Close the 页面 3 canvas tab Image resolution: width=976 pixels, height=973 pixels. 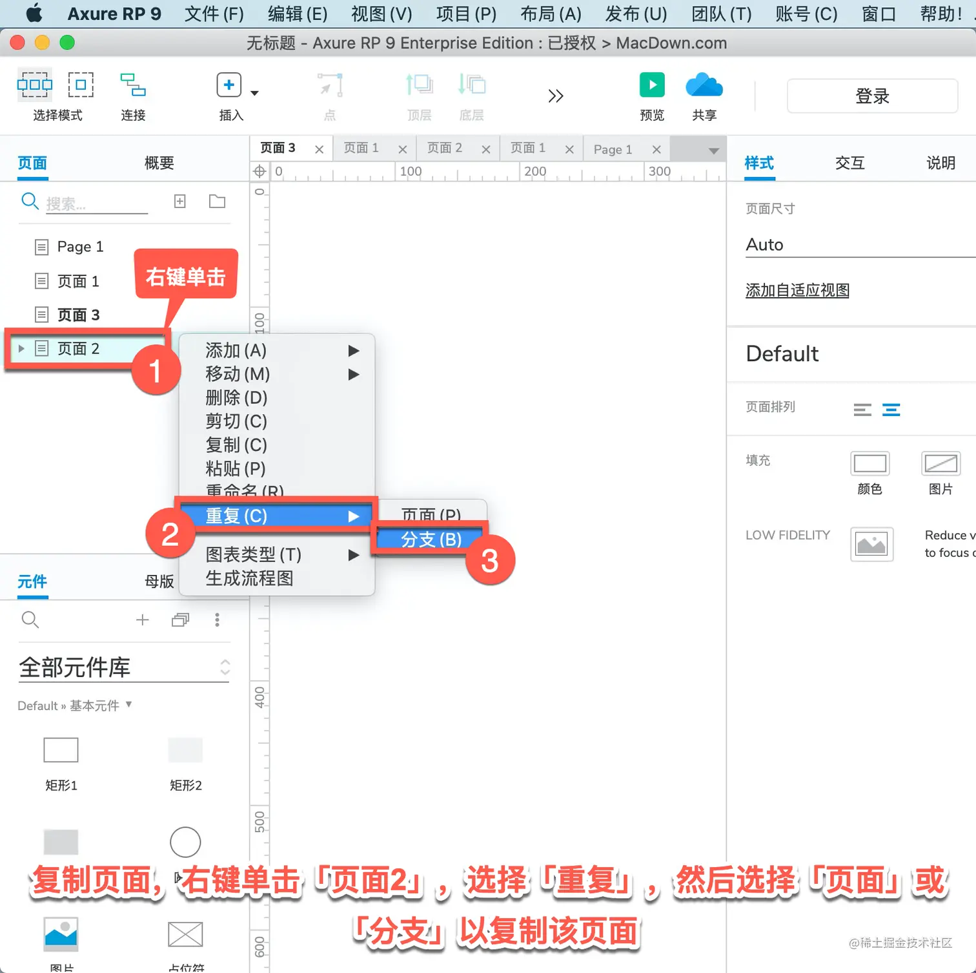pyautogui.click(x=319, y=149)
